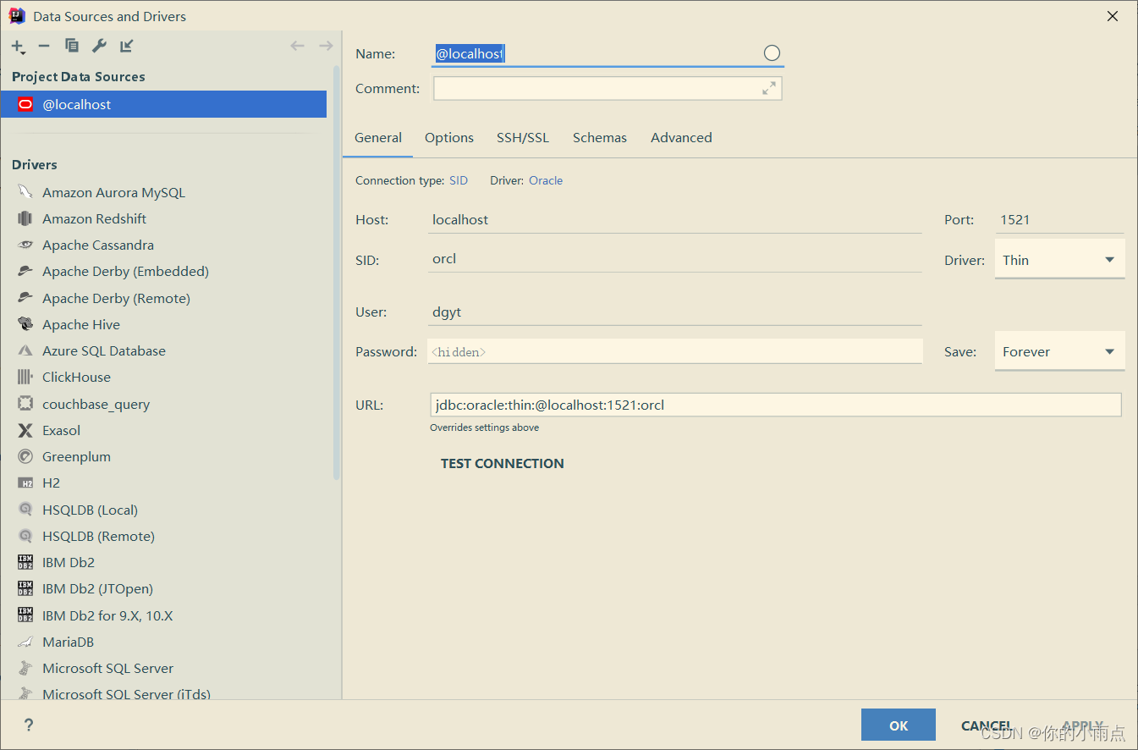Navigate forward with right arrow icon
This screenshot has width=1138, height=750.
click(326, 46)
